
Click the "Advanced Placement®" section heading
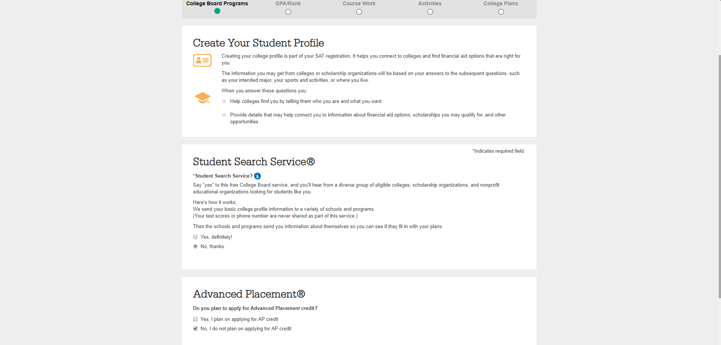[x=249, y=294]
